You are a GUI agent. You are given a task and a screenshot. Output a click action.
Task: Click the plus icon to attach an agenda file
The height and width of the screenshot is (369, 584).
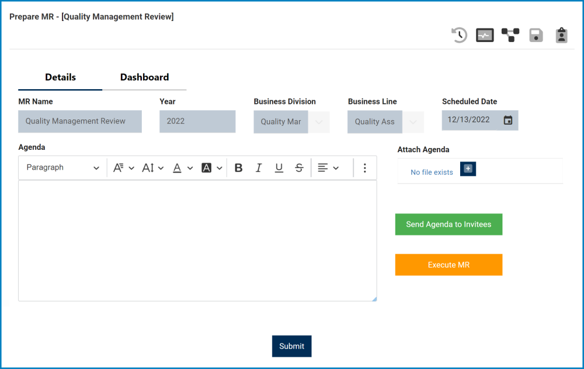pyautogui.click(x=467, y=168)
